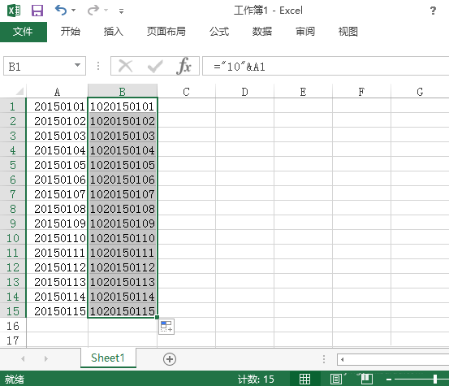Click the Select All corner triangle
Viewport: 449px width, 386px height.
19,91
